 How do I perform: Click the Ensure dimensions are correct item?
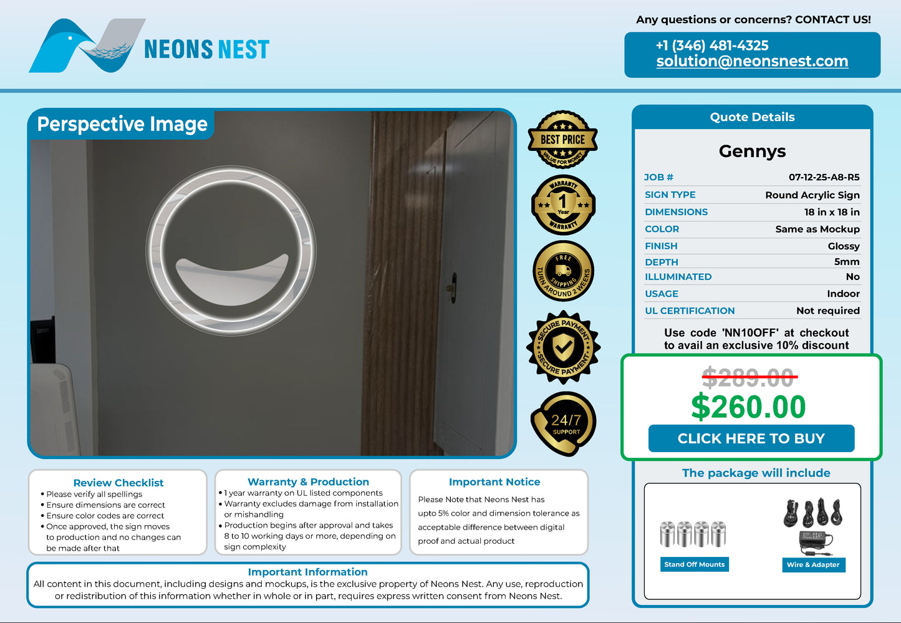click(105, 505)
